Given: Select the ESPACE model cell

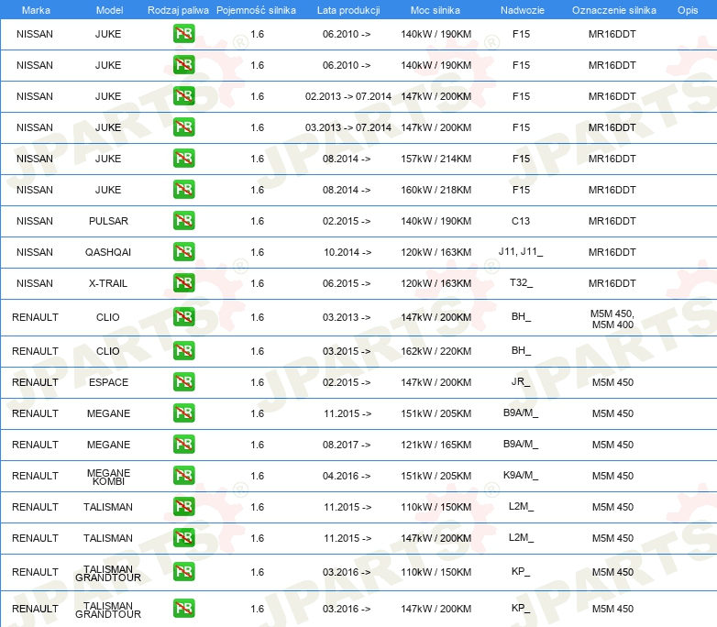Looking at the screenshot, I should click(108, 382).
